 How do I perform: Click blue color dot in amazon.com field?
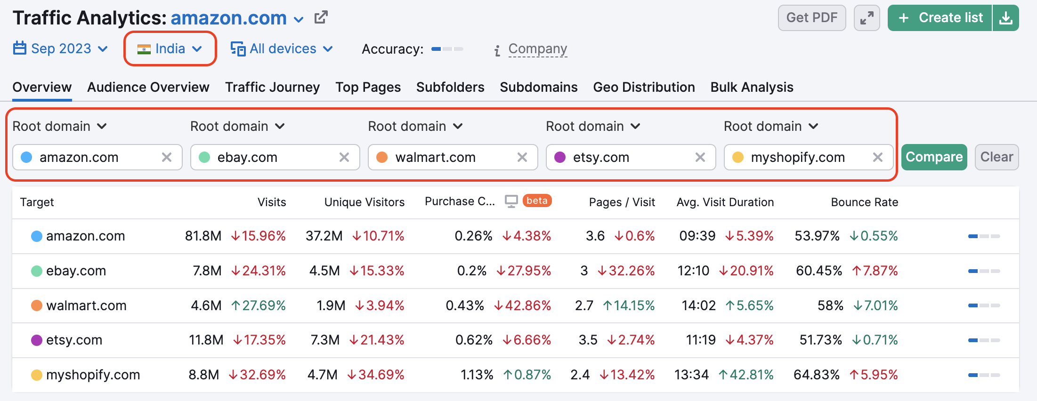27,157
